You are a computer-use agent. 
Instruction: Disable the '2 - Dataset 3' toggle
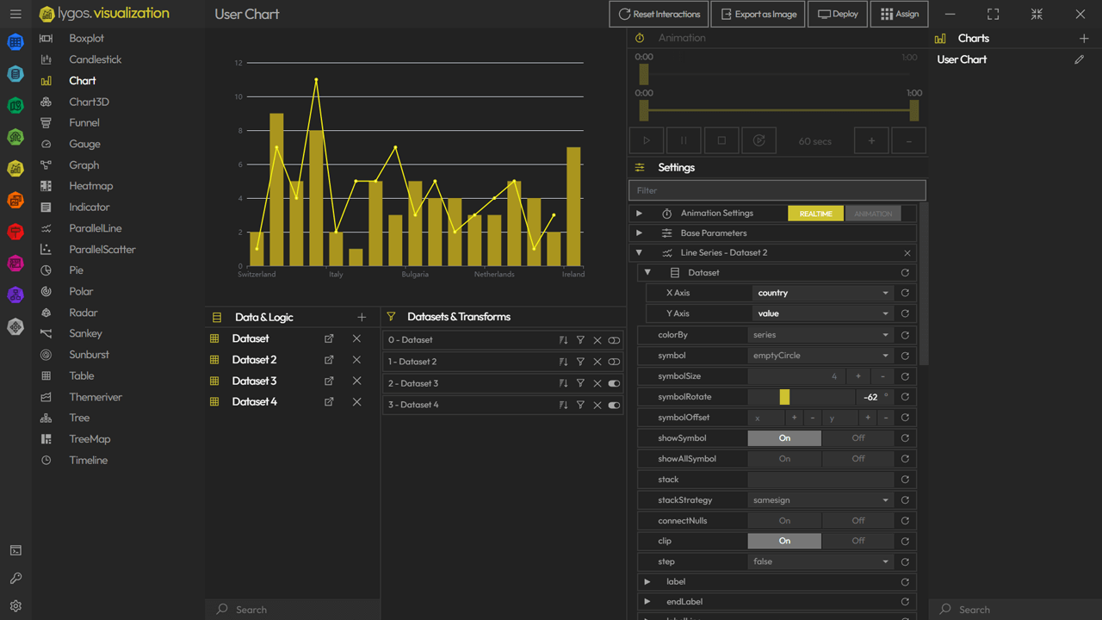click(613, 382)
